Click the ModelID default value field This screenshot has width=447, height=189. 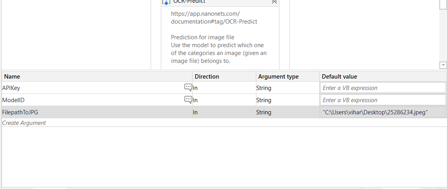(383, 100)
